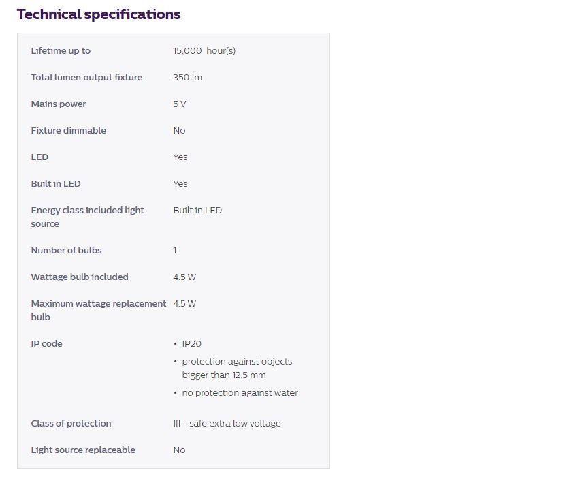
Task: Click the 'Built in LED' row label
Action: click(56, 184)
